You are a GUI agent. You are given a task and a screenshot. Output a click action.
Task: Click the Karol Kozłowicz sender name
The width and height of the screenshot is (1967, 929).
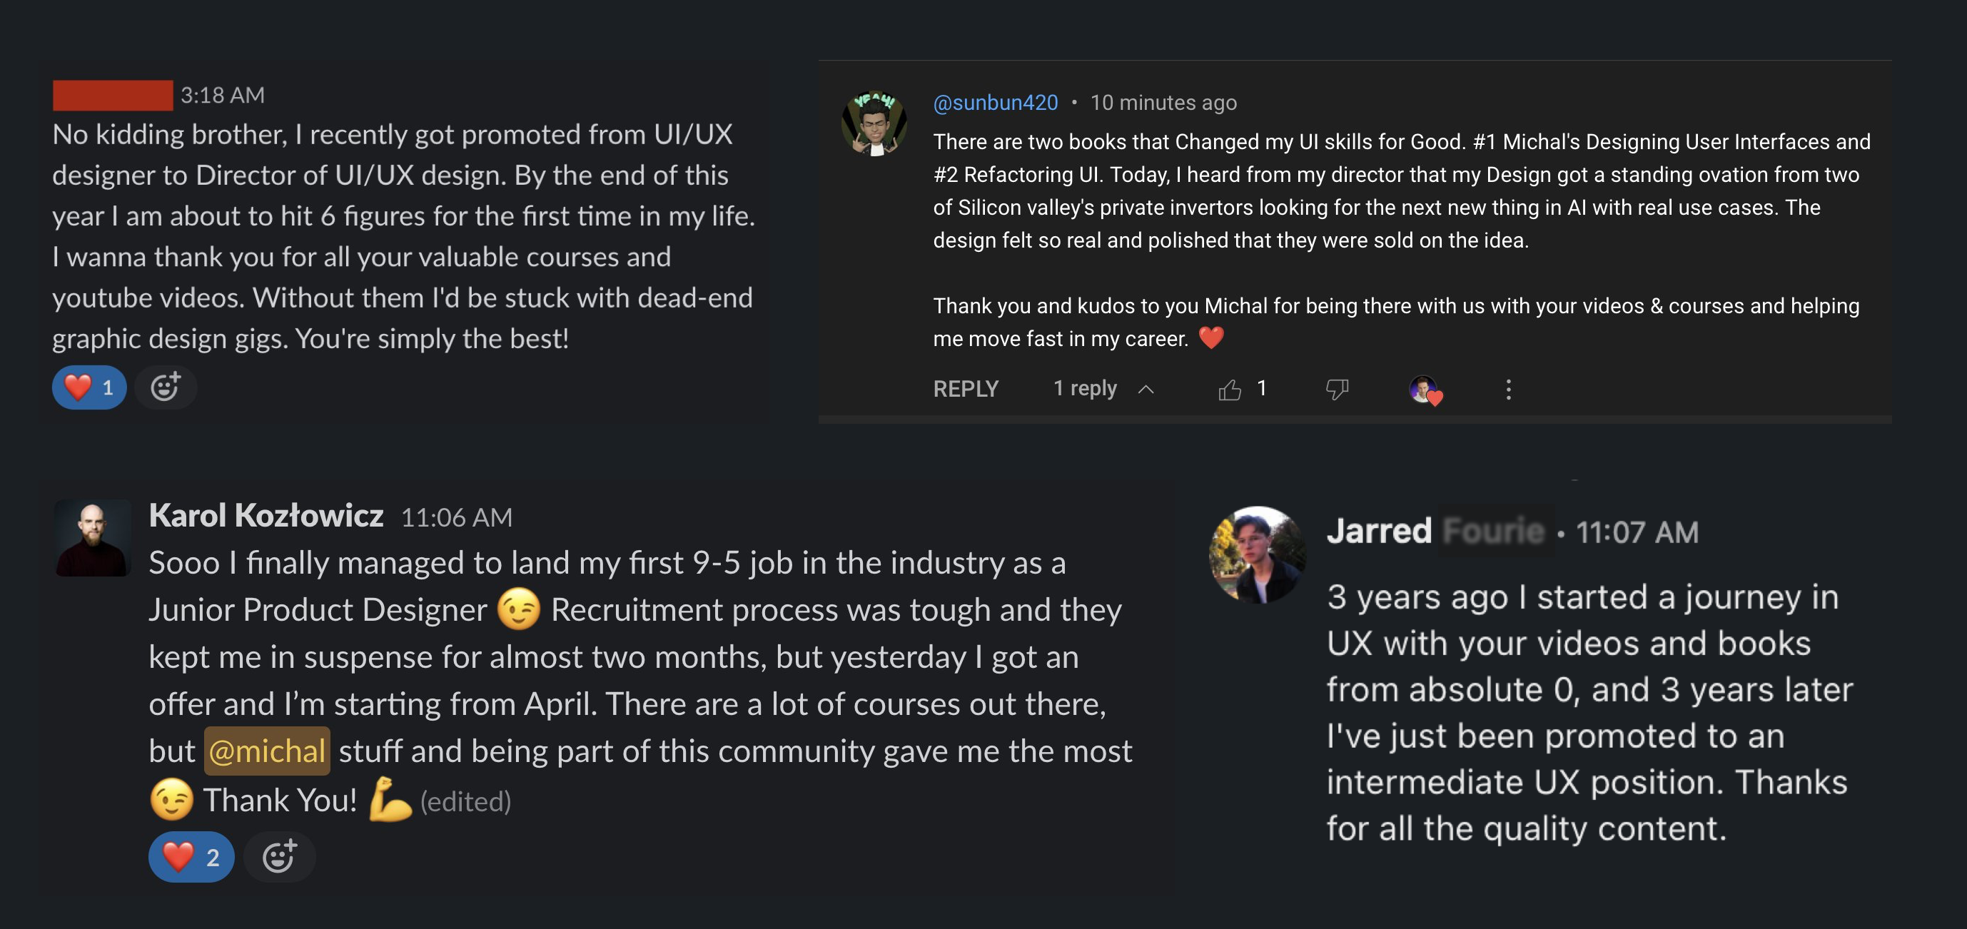pos(266,516)
